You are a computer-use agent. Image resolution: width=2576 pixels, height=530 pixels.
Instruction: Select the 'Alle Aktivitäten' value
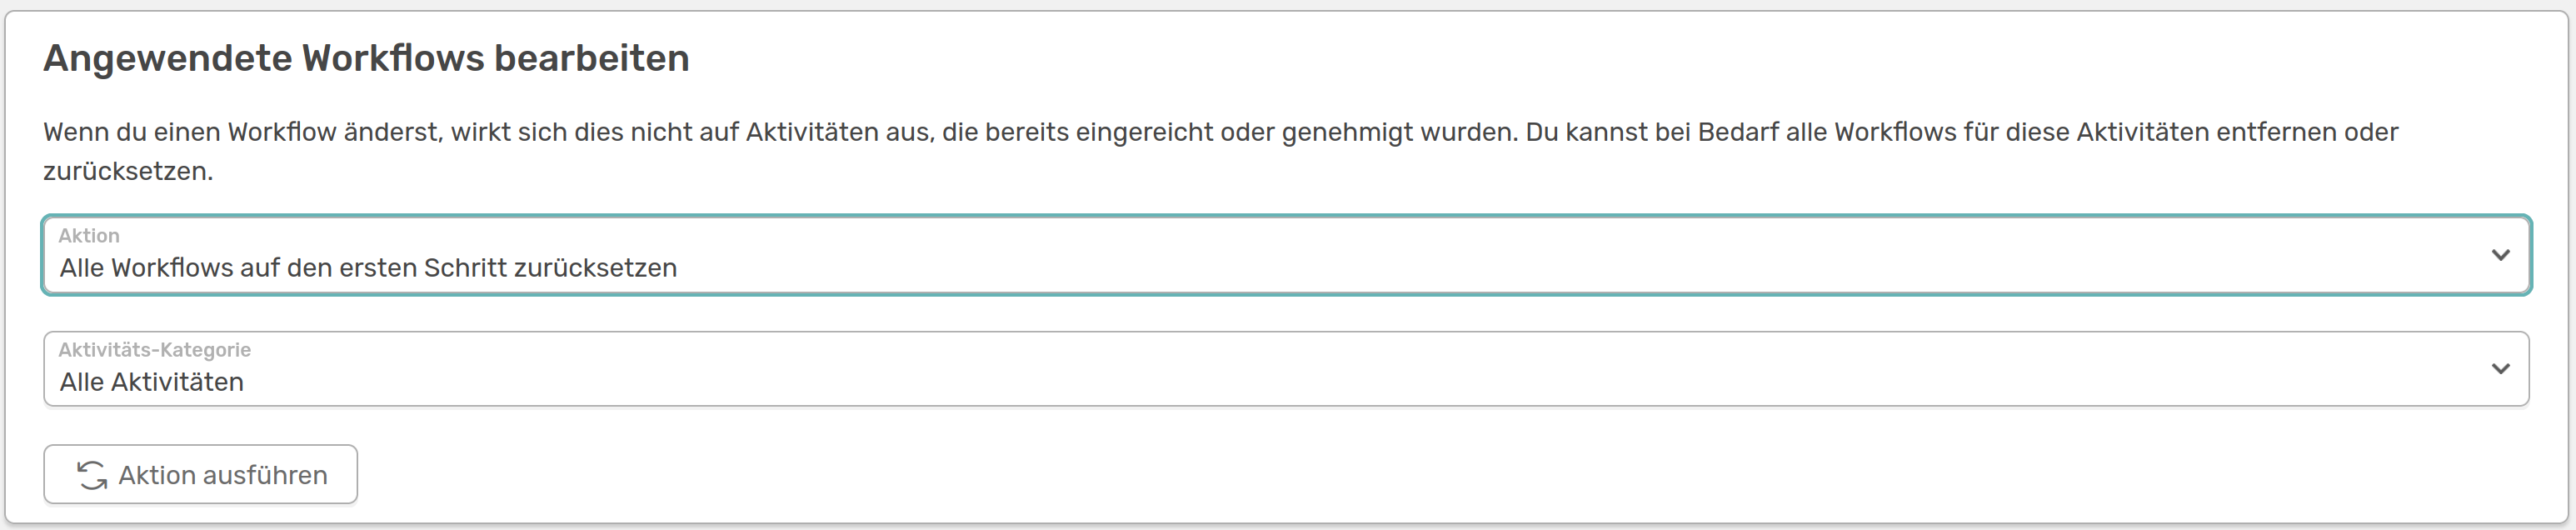click(152, 382)
